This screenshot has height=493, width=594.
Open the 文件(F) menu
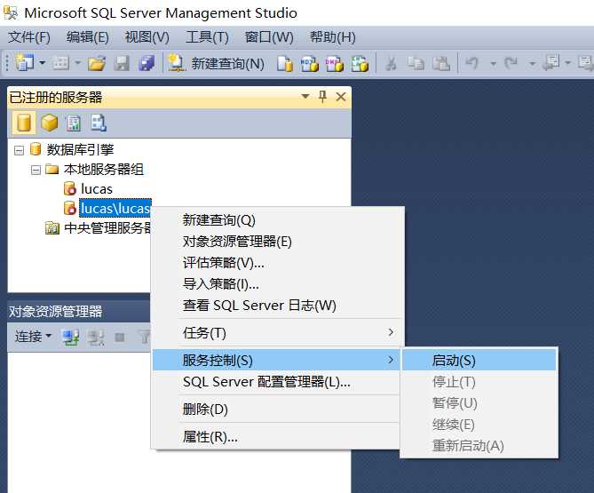coord(29,37)
